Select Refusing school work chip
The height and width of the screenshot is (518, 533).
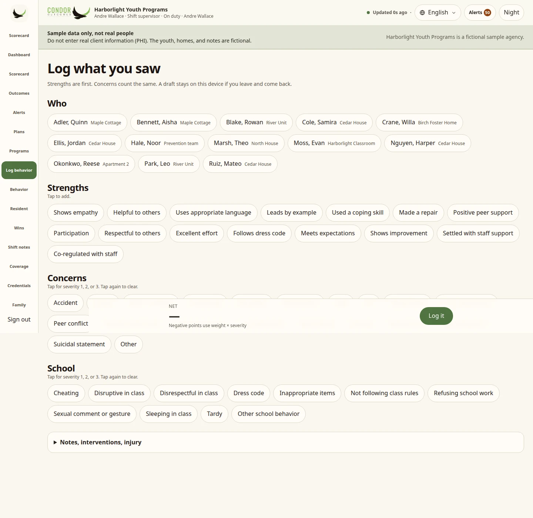click(463, 393)
